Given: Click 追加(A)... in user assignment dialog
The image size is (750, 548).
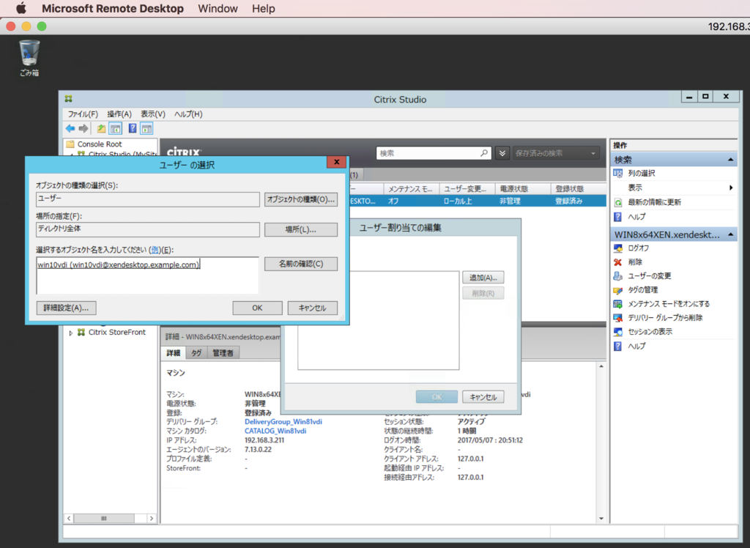Looking at the screenshot, I should pos(483,278).
